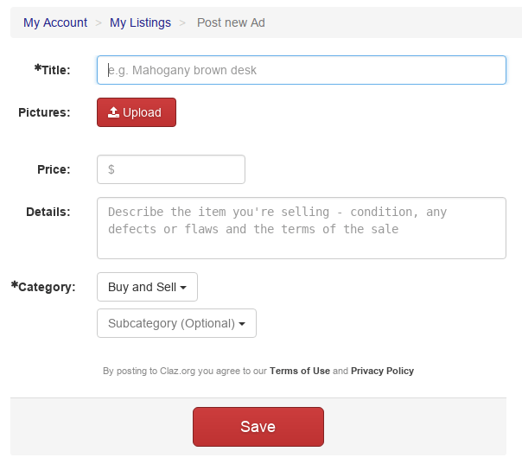Focus the Details description text area
522x464 pixels.
[301, 227]
